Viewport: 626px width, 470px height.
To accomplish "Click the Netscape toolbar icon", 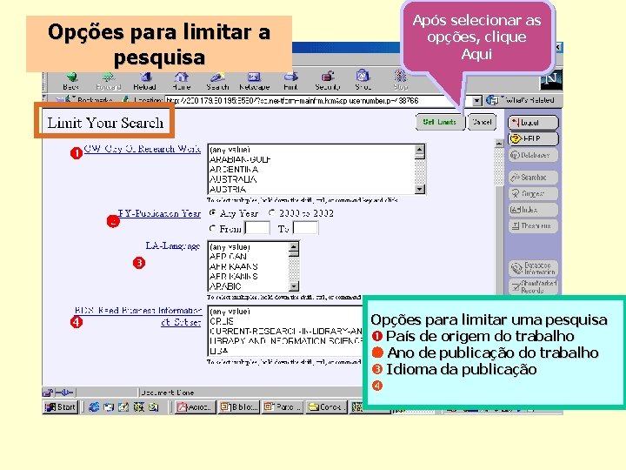I will 254,77.
